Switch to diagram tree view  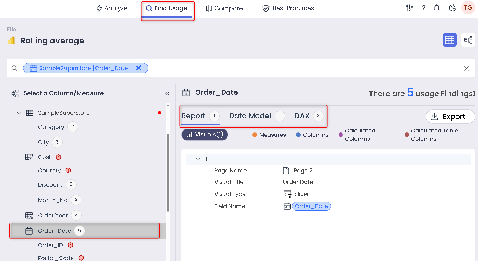coord(468,40)
